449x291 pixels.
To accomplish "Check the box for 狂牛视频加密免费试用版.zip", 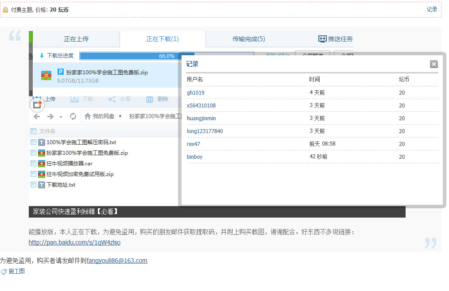I will [x=34, y=174].
